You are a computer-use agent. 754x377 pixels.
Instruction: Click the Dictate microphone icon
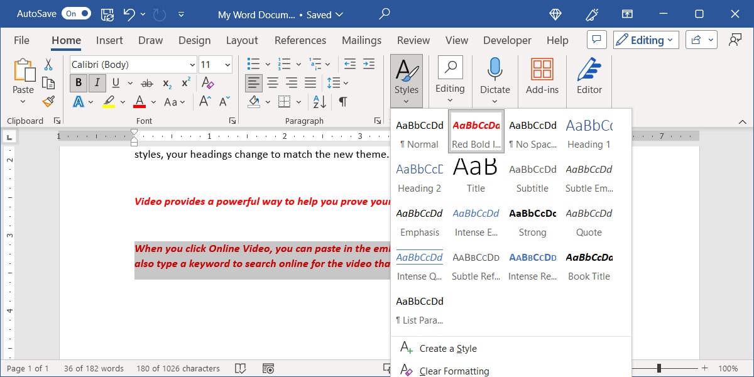coord(495,69)
